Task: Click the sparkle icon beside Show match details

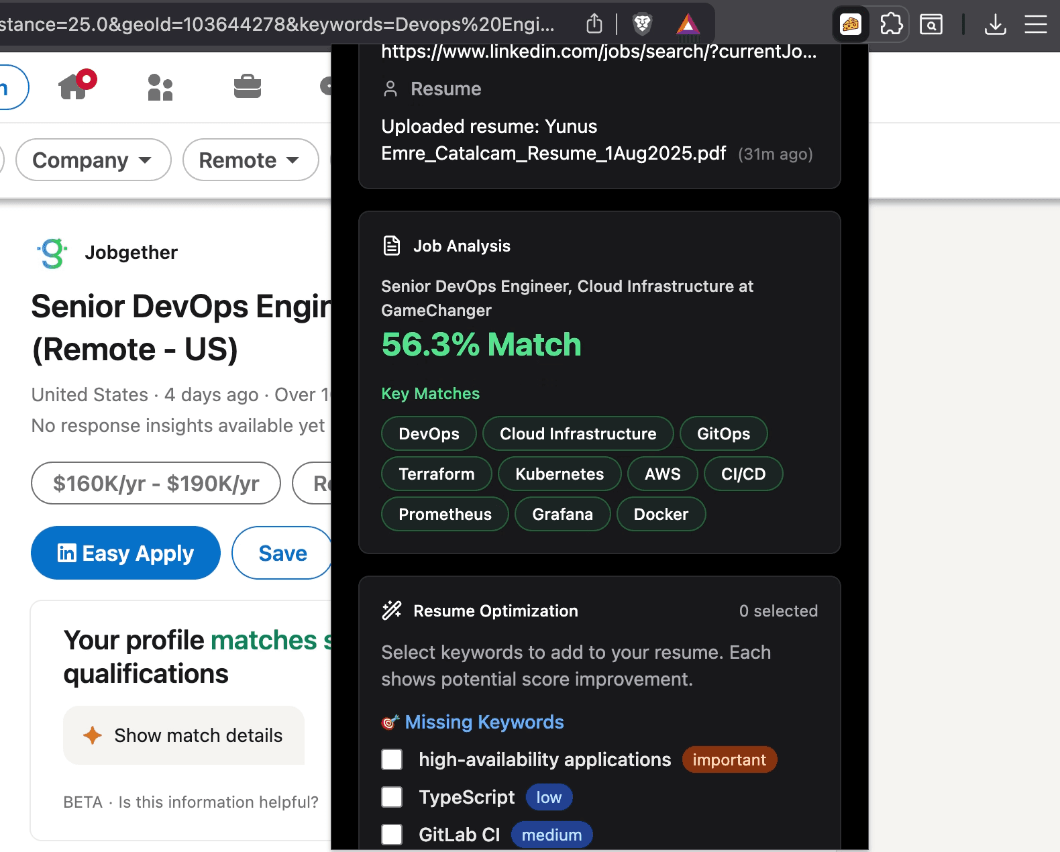Action: [x=93, y=735]
